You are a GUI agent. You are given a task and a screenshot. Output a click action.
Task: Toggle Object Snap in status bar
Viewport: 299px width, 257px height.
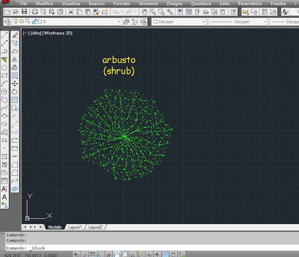[117, 254]
